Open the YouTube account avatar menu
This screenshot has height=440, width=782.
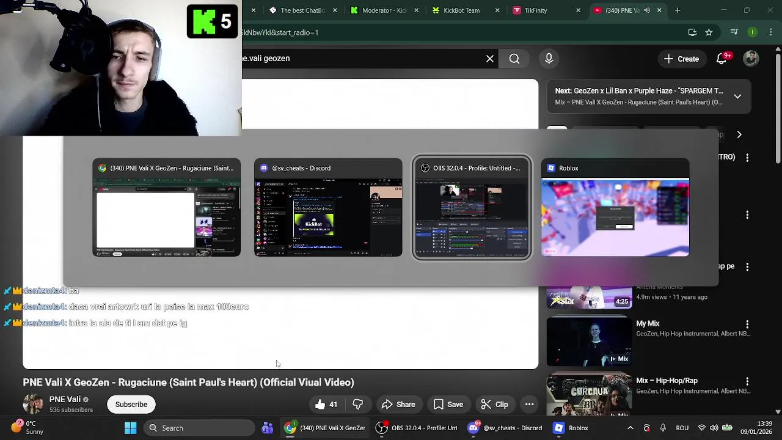(x=751, y=59)
